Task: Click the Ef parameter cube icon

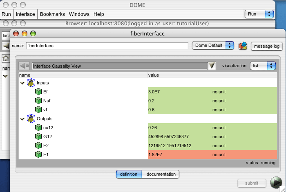Action: pyautogui.click(x=38, y=92)
